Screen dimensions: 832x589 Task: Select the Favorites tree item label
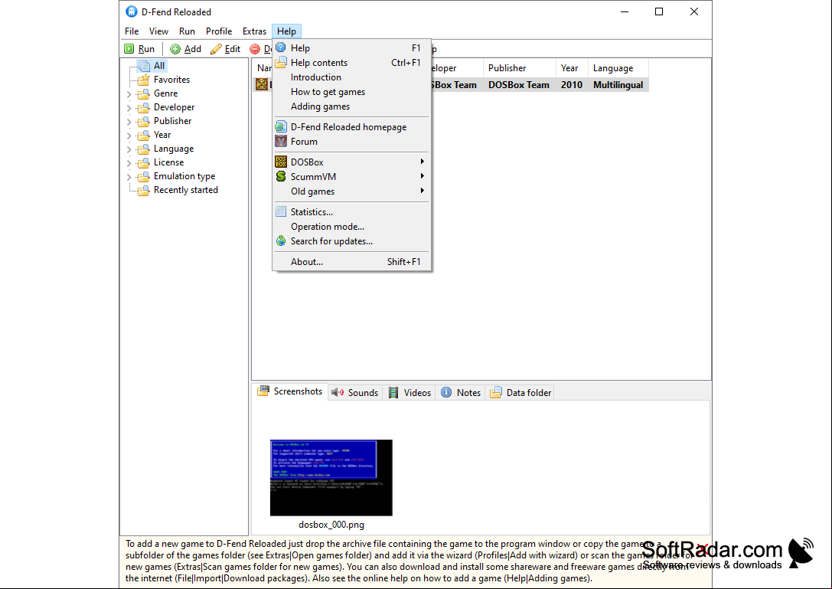172,80
